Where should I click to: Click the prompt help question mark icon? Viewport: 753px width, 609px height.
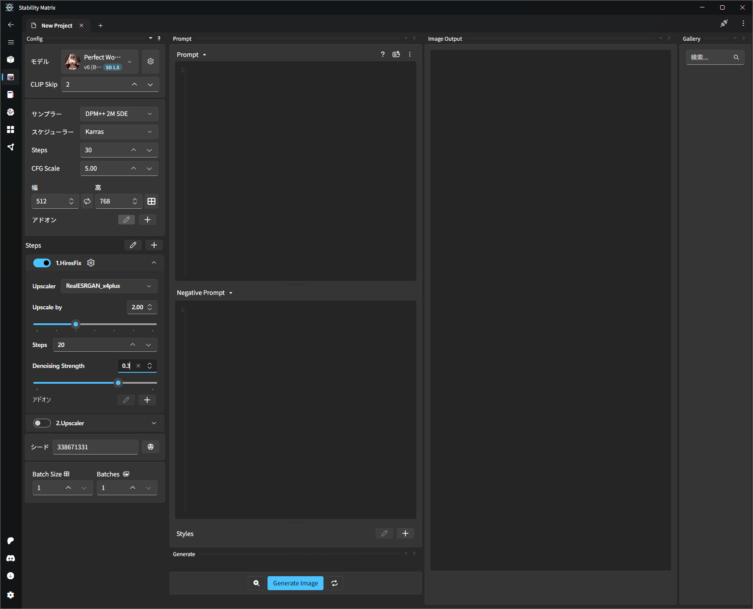(x=383, y=54)
